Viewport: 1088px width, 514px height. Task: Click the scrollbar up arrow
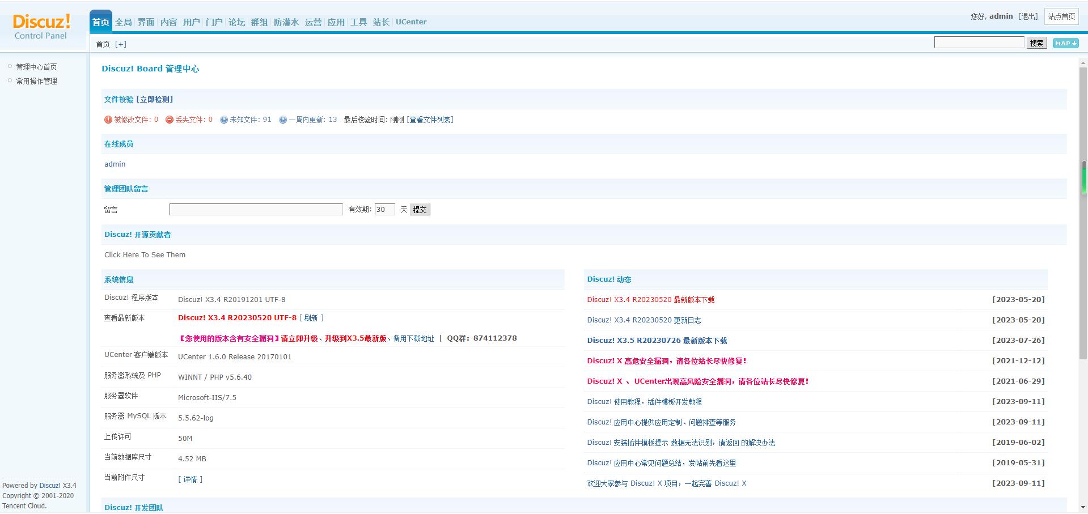pyautogui.click(x=1083, y=64)
